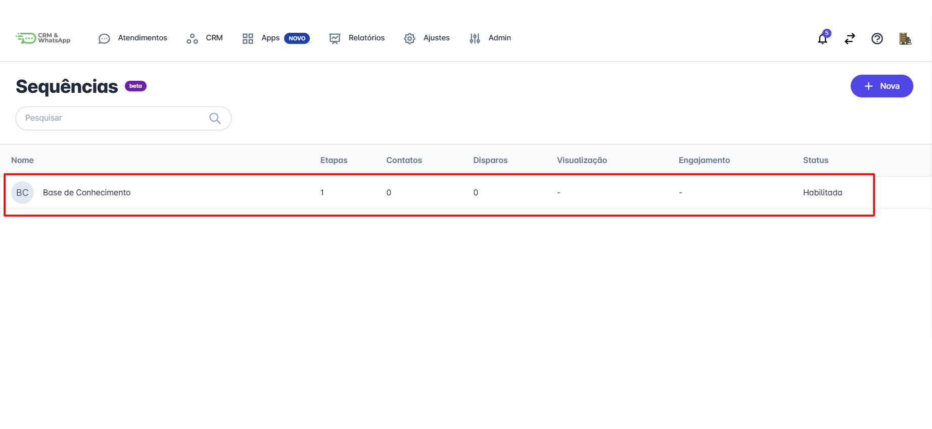The height and width of the screenshot is (429, 932).
Task: Click the Nome column header
Action: [x=22, y=160]
